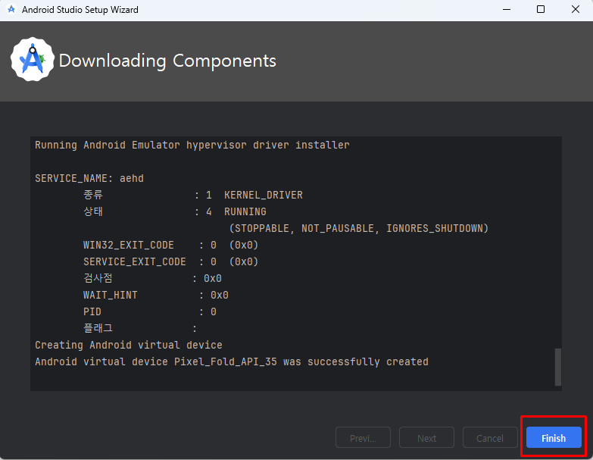Click the Cancel button

(x=490, y=437)
